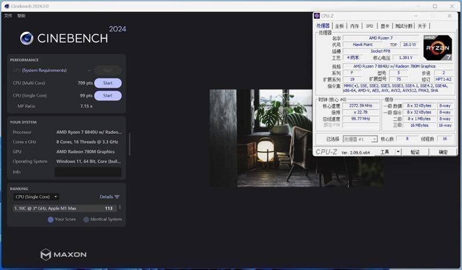This screenshot has width=462, height=270.
Task: Open the 文件 menu in Cinebench
Action: point(8,16)
